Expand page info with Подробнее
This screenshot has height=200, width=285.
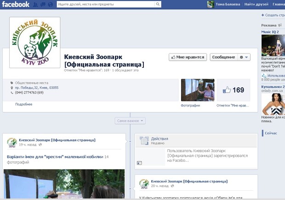coord(24,104)
